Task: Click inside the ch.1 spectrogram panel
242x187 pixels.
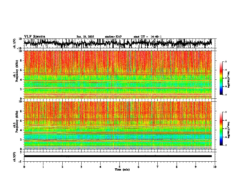Action: pyautogui.click(x=118, y=75)
